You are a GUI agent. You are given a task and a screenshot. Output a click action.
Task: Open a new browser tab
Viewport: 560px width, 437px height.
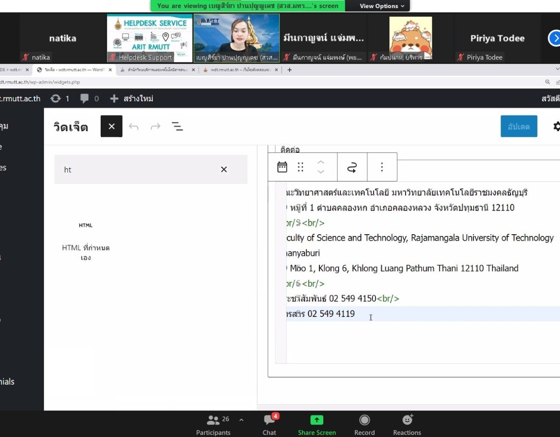click(289, 69)
